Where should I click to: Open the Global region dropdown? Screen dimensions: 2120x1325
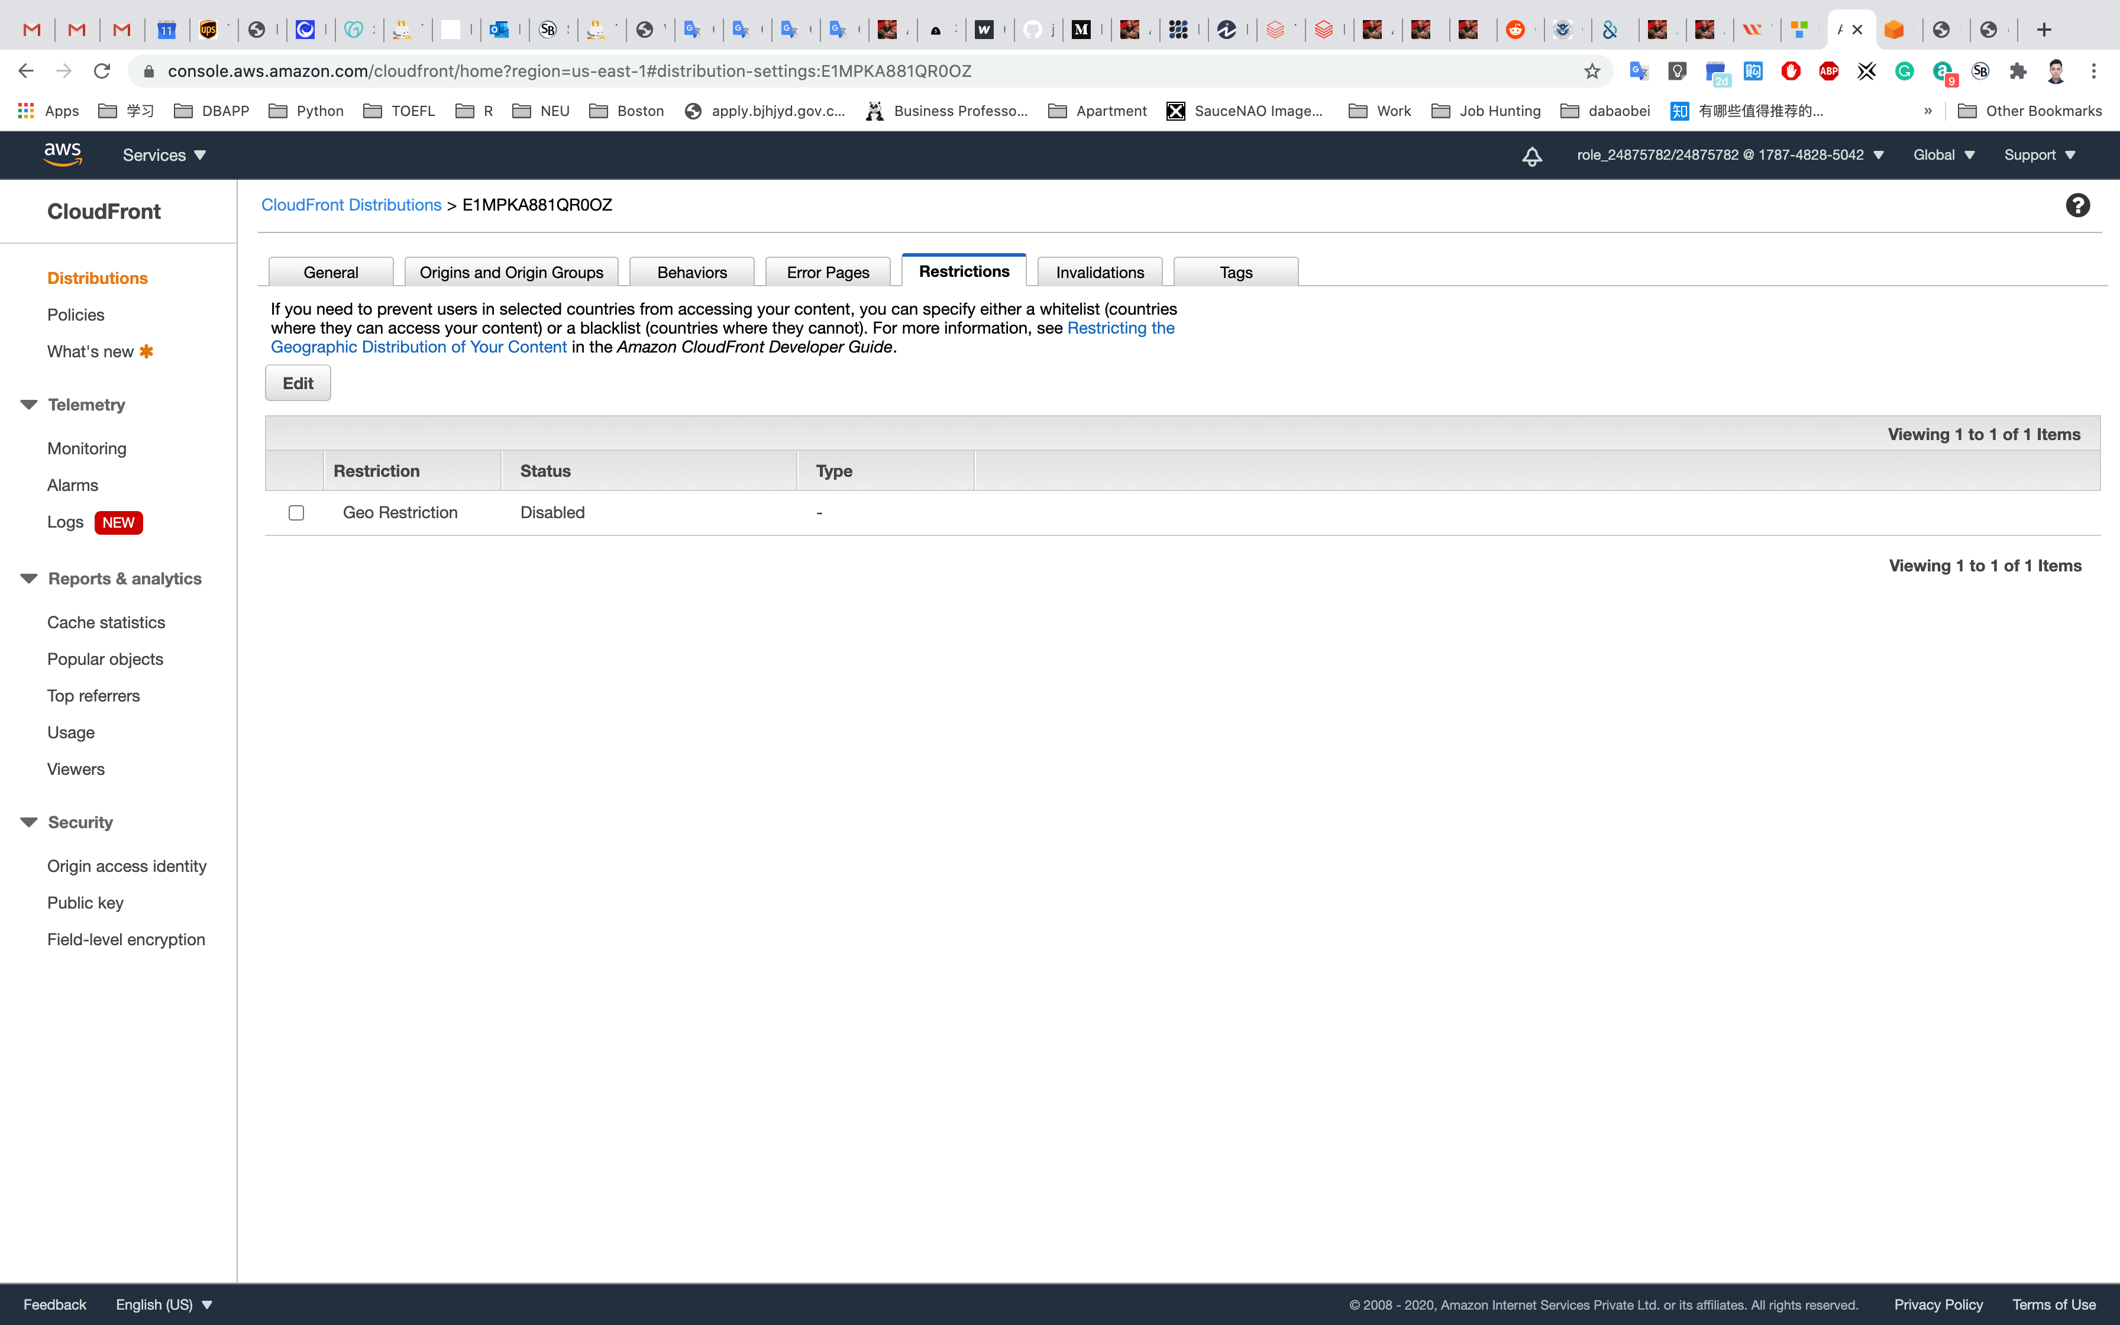pos(1943,155)
